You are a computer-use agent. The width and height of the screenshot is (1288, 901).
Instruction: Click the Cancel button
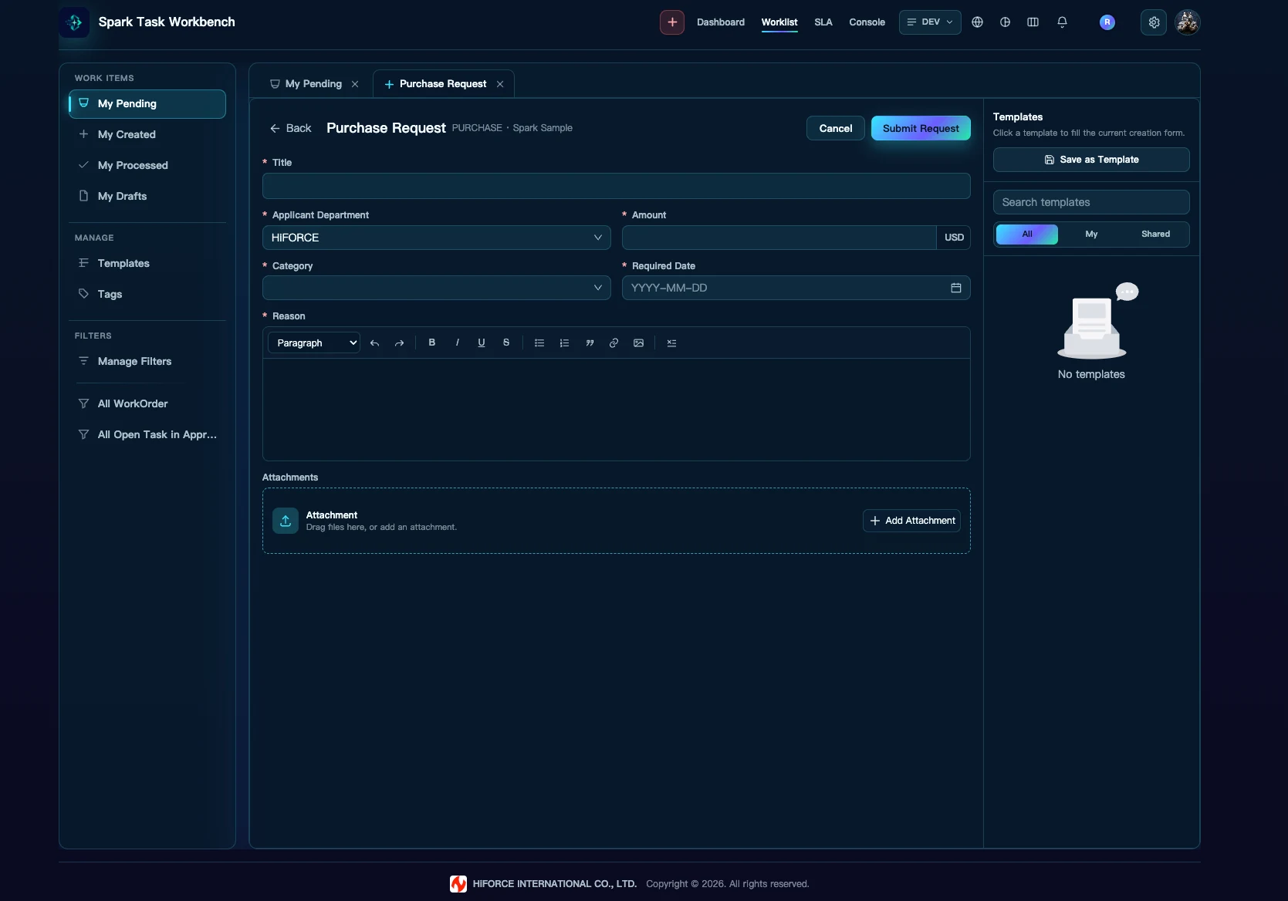tap(835, 128)
